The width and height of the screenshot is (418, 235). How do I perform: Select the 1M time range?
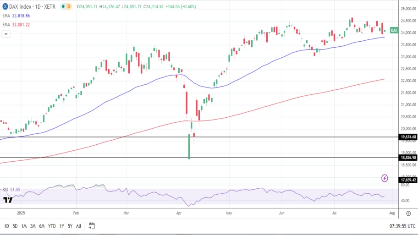(x=24, y=226)
